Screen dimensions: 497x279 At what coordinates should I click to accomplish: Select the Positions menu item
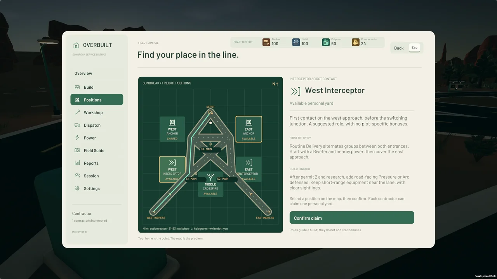coord(97,100)
